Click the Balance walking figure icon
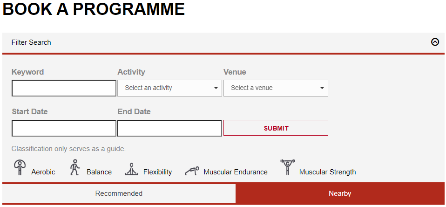Viewport: 446px width, 207px height. (74, 167)
